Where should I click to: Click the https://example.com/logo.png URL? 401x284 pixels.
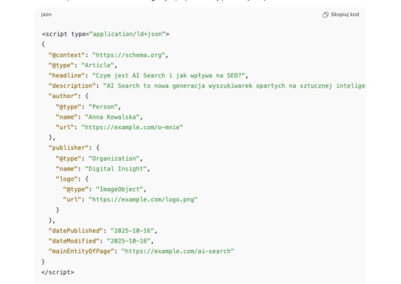click(x=143, y=199)
